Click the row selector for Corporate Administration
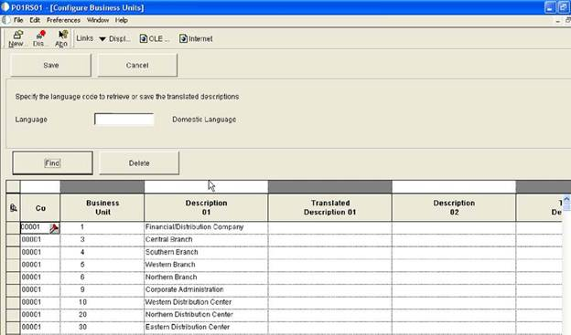The image size is (571, 335). point(13,289)
